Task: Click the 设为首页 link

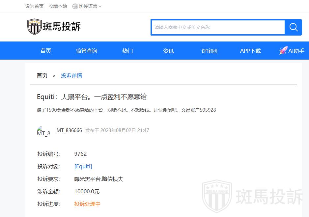Action: pos(34,6)
